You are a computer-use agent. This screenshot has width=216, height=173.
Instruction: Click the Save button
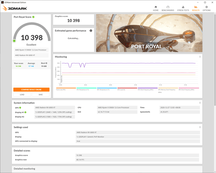pos(41,95)
